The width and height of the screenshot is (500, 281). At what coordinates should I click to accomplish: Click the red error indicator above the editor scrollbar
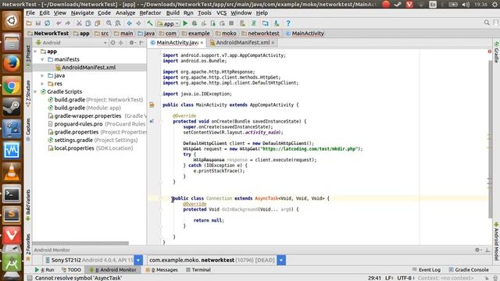point(490,51)
